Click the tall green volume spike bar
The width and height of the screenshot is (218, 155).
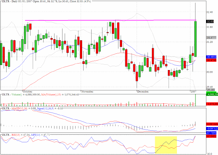pos(195,100)
